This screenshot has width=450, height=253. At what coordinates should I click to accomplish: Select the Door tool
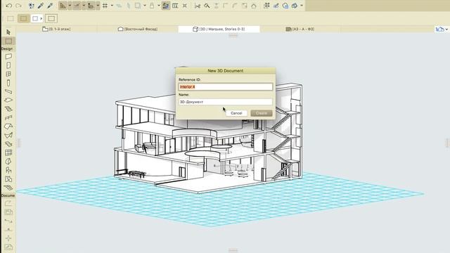tap(8, 65)
